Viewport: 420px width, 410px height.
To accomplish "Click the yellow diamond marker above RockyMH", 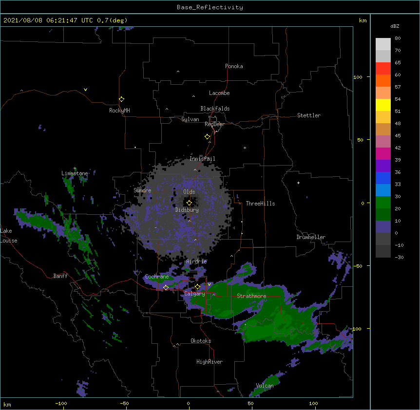I will [x=121, y=99].
